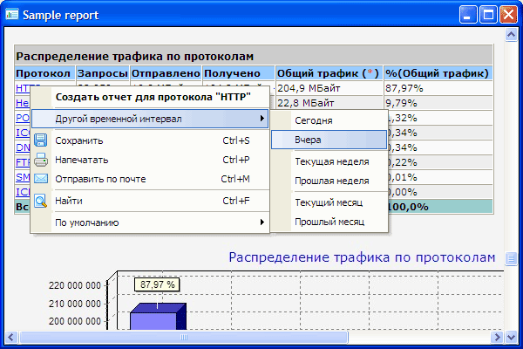Select Сегодня time interval
Image resolution: width=523 pixels, height=349 pixels.
(329, 120)
